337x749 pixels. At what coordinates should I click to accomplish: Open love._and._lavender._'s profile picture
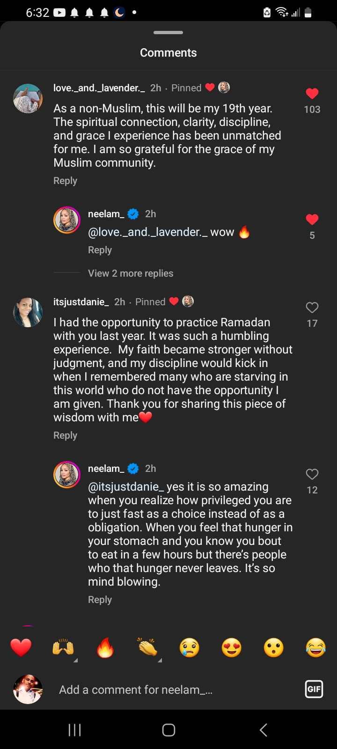point(28,99)
